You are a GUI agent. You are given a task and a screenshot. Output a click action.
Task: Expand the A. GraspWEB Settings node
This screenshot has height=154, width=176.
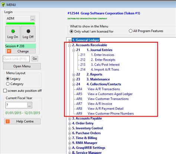pos(69,148)
